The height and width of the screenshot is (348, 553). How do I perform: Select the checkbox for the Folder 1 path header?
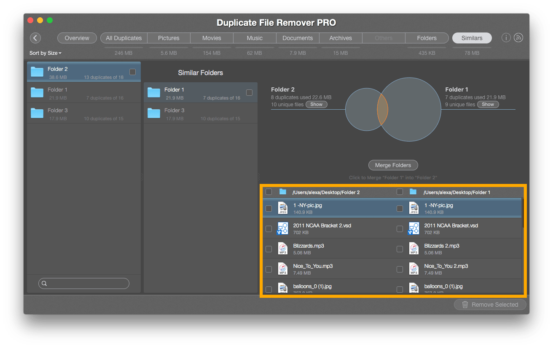coord(400,192)
